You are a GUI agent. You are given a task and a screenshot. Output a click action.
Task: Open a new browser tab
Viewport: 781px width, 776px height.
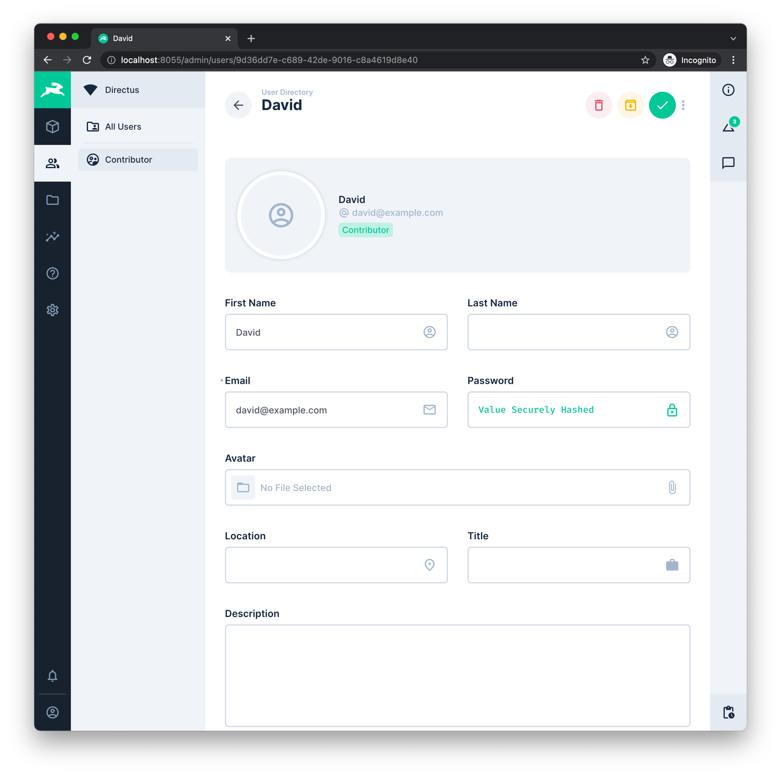pos(251,39)
